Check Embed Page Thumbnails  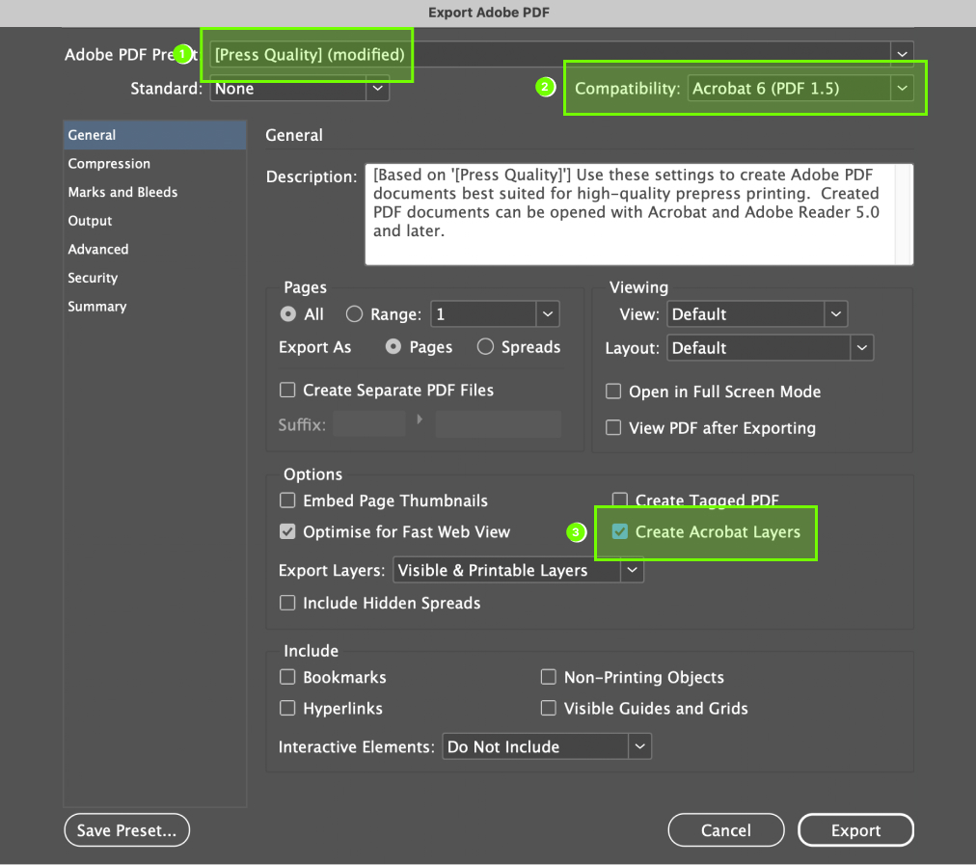point(287,500)
